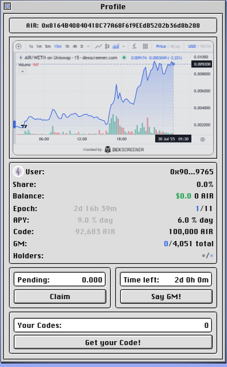227x367 pixels.
Task: Expand the timeframe dropdown after D
Action: [x=88, y=47]
